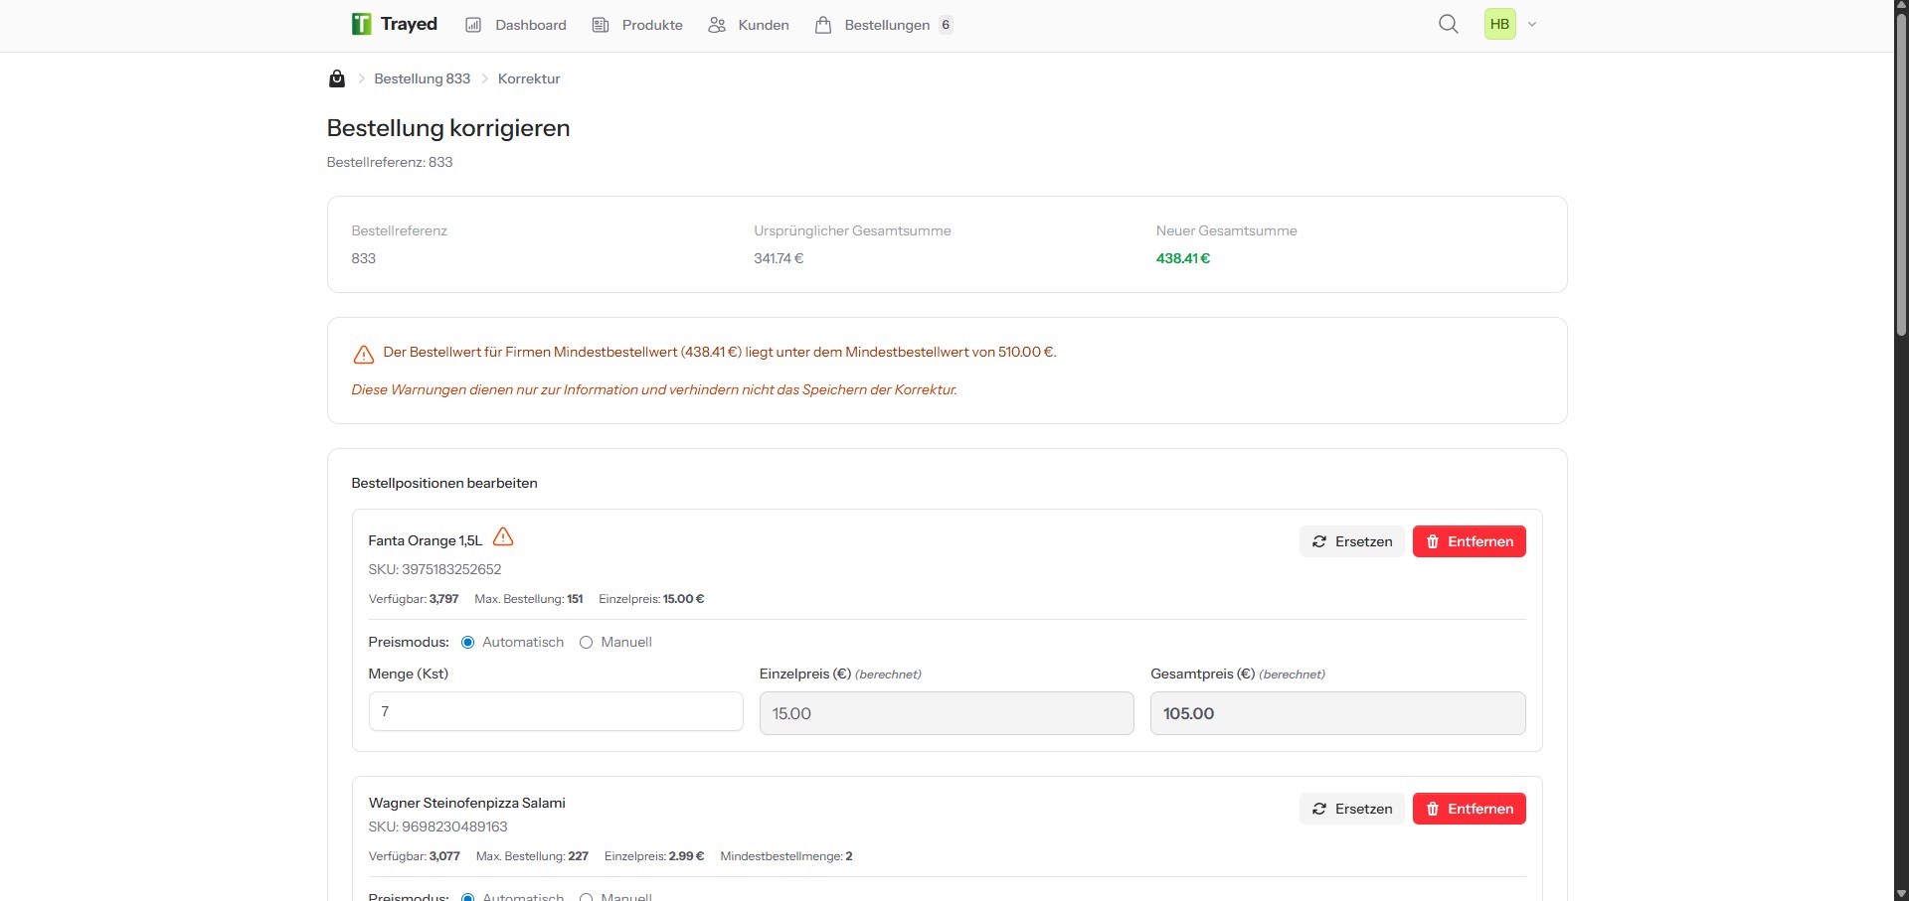The width and height of the screenshot is (1909, 901).
Task: Click the Menge (Kst) quantity field
Action: tap(555, 711)
